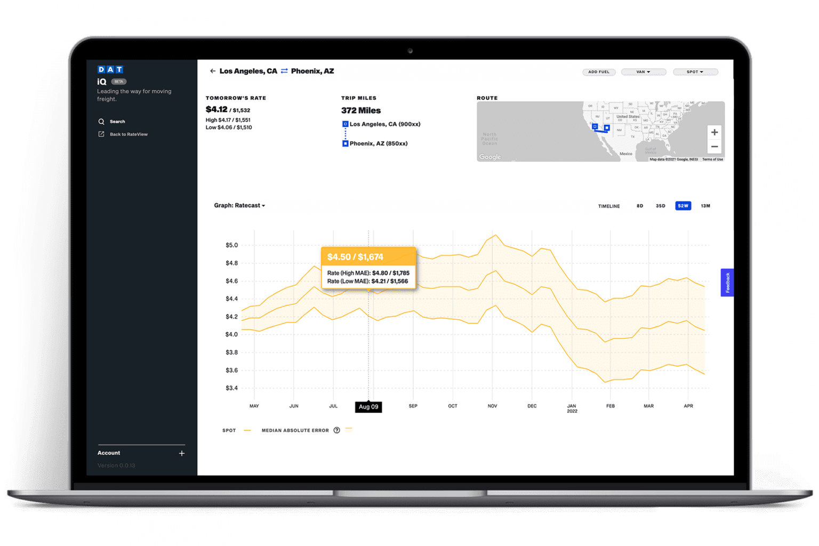Click the yellow Spot legend line sample
This screenshot has width=819, height=546.
tap(247, 430)
